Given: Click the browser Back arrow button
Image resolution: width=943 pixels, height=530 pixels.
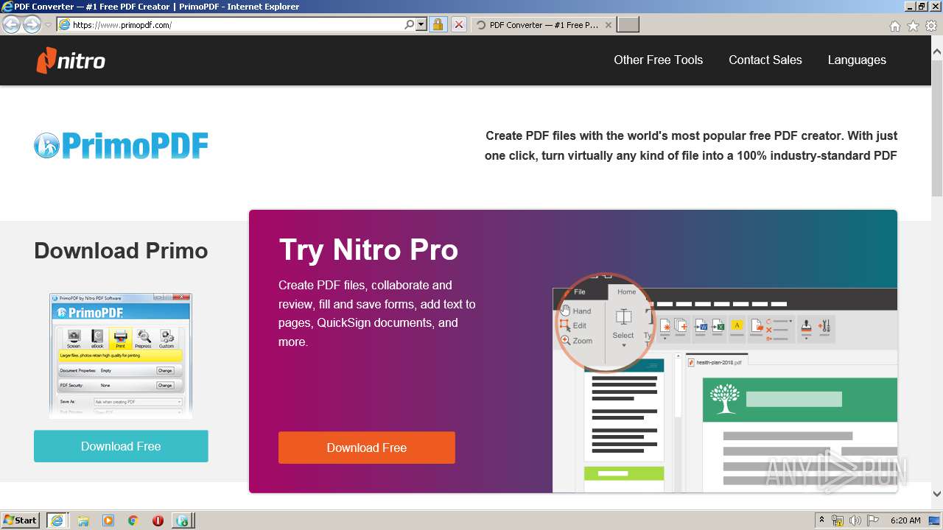Looking at the screenshot, I should click(x=11, y=24).
